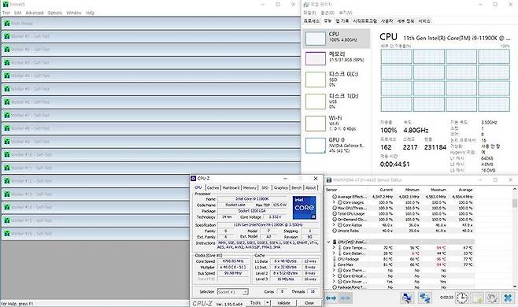This screenshot has width=518, height=307.
Task: Open Prime95 Edit menu
Action: pyautogui.click(x=17, y=13)
